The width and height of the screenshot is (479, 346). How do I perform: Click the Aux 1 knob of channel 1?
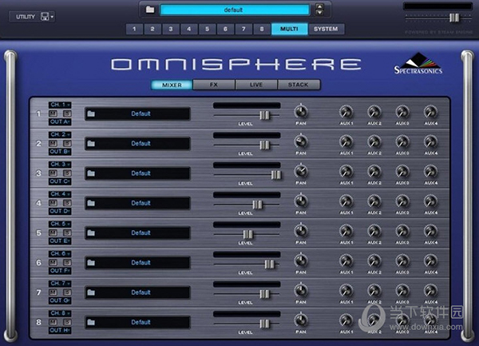coord(346,112)
